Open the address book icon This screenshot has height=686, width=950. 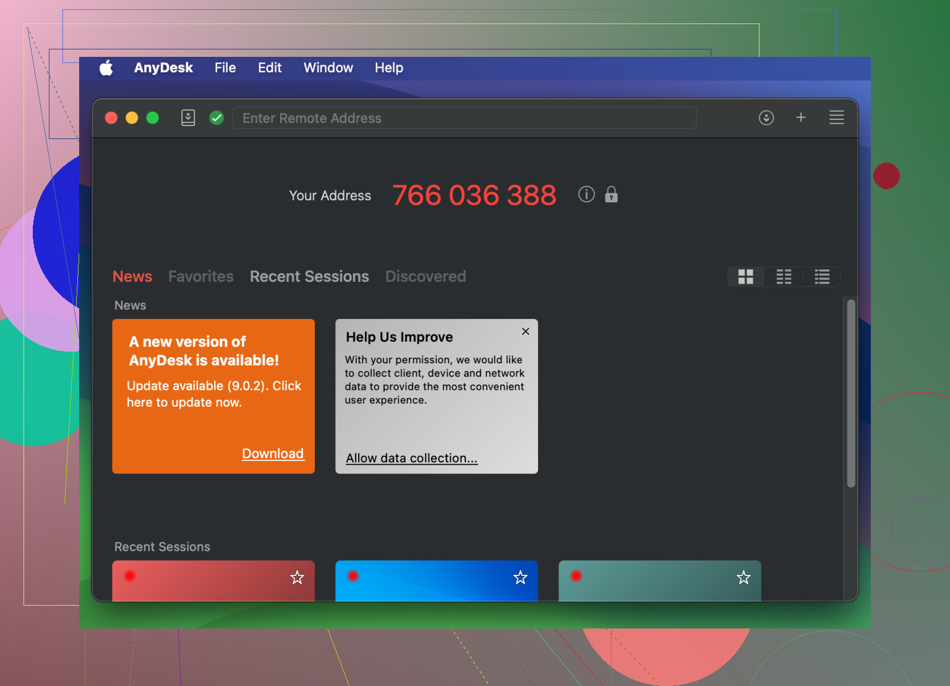[188, 117]
